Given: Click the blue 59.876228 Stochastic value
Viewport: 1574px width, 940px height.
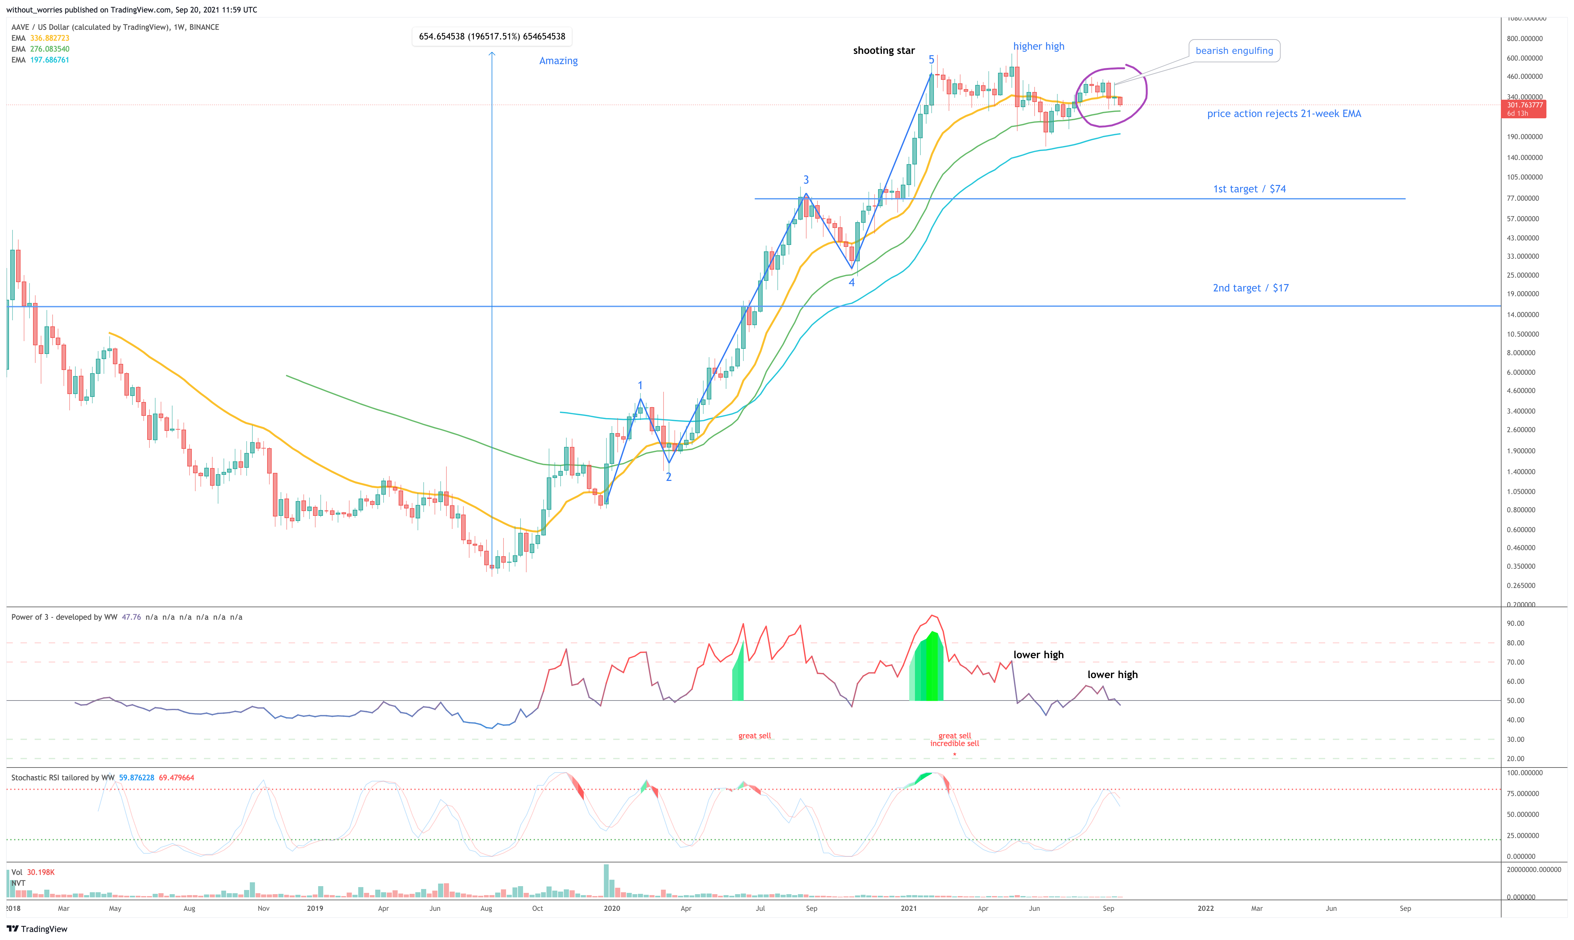Looking at the screenshot, I should 136,778.
